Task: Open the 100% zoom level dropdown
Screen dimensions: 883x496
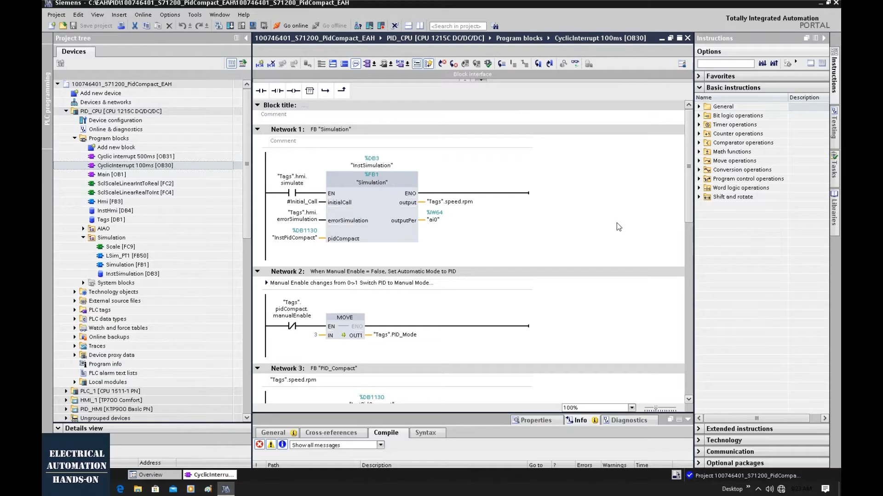Action: point(632,407)
